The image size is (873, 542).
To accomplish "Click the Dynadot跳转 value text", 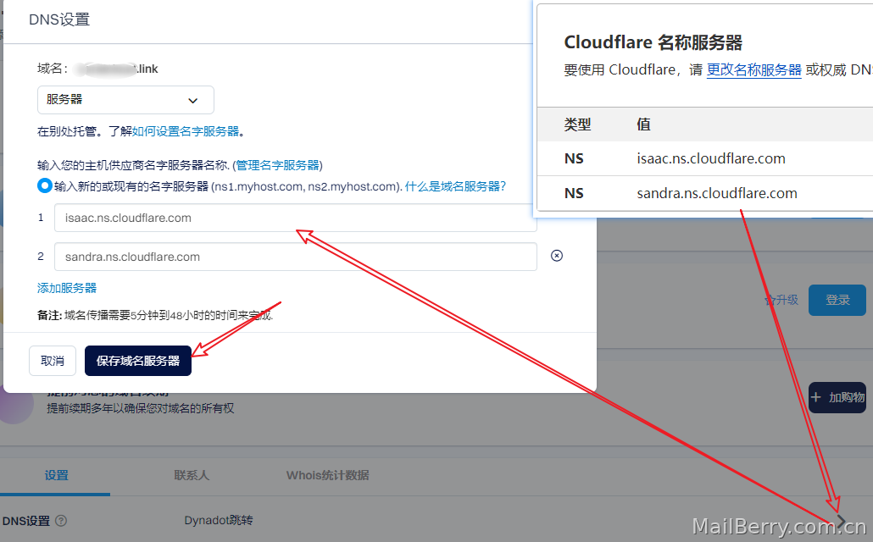I will [x=219, y=520].
